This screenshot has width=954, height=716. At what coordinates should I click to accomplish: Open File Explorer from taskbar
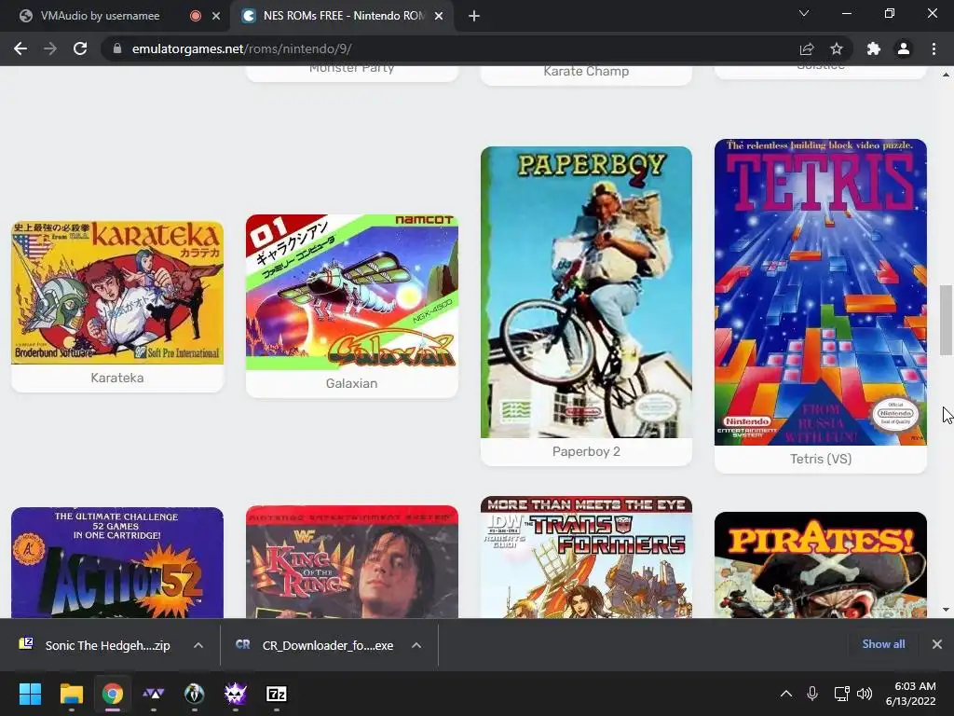tap(71, 694)
